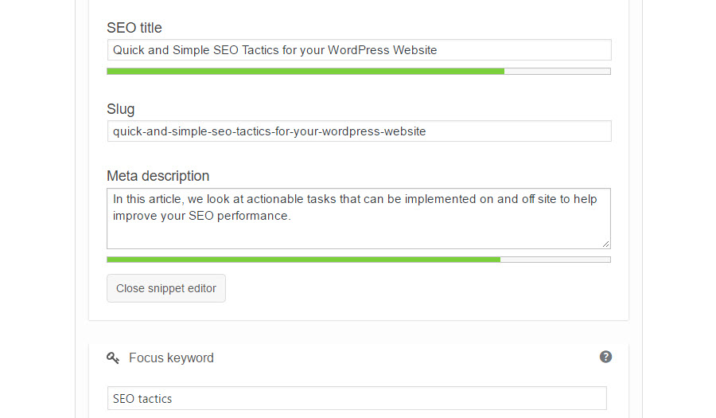This screenshot has height=418, width=716.
Task: Click the Focus keyword section heading
Action: click(171, 357)
